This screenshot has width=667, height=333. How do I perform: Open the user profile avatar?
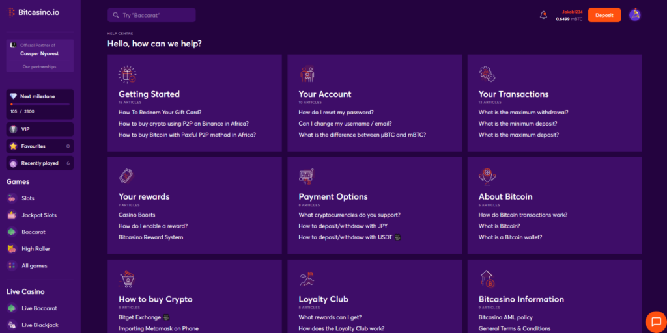point(635,15)
